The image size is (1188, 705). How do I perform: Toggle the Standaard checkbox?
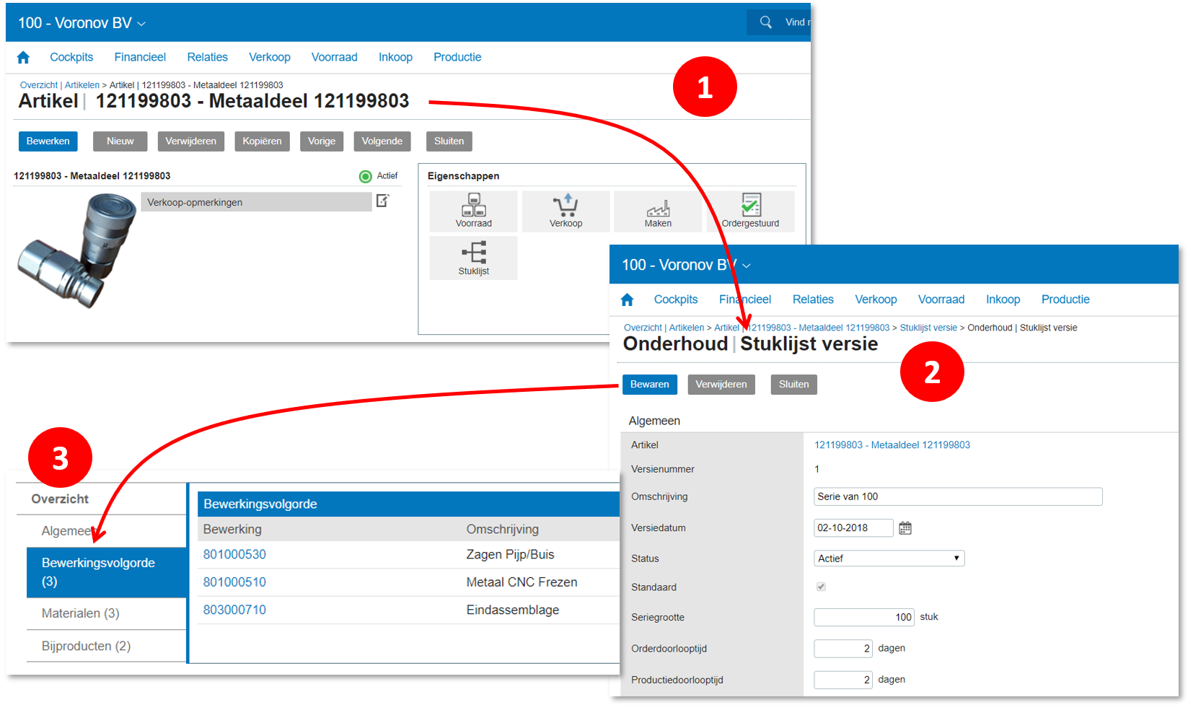point(821,587)
